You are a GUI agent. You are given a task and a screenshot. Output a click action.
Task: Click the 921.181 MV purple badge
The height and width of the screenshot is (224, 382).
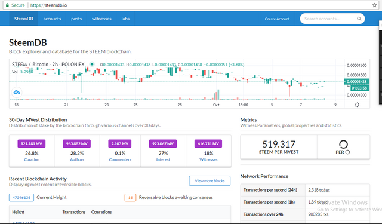[32, 143]
